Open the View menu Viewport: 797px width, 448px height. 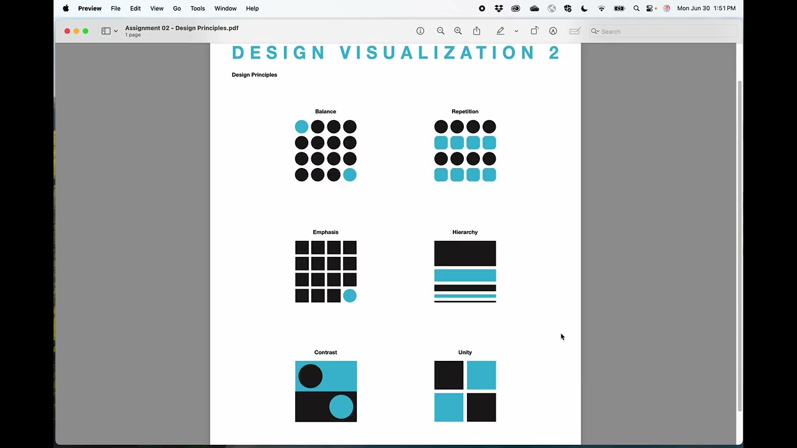[157, 9]
